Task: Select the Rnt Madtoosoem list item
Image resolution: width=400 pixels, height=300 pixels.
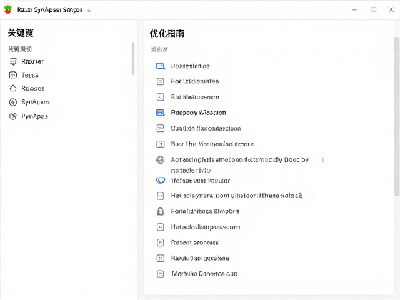Action: (195, 97)
